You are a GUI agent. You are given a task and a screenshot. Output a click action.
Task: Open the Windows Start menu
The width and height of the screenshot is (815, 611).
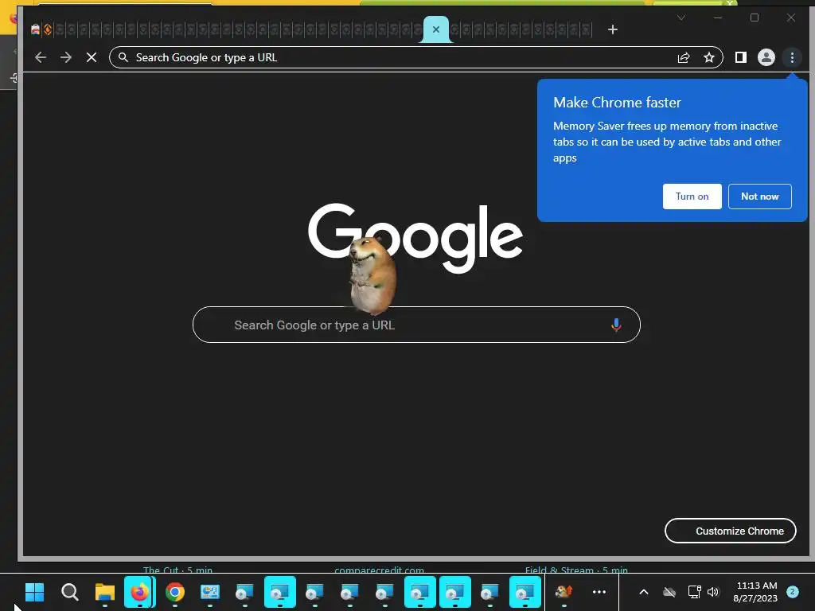(x=35, y=592)
